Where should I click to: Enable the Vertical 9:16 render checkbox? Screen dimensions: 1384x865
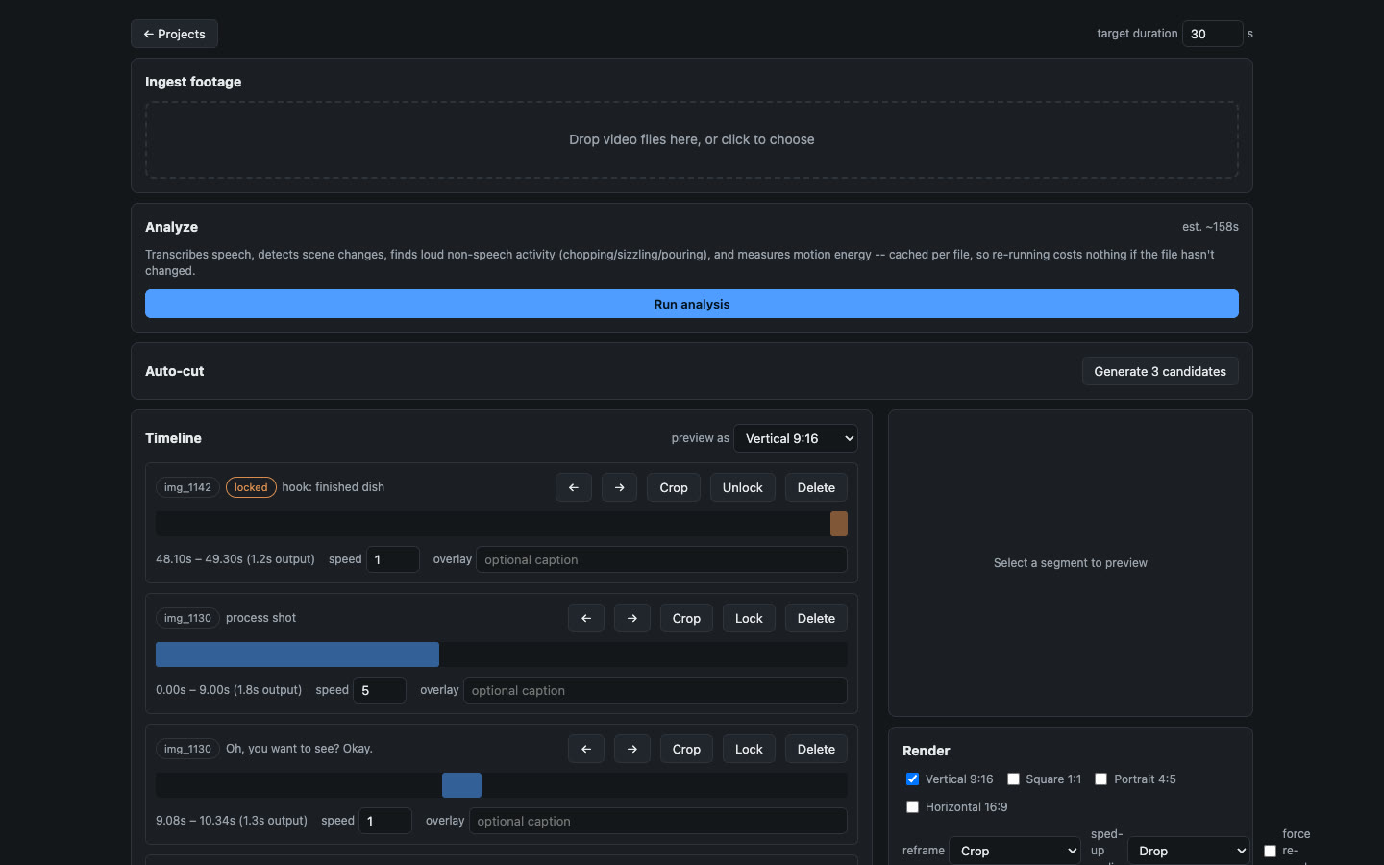pos(912,778)
